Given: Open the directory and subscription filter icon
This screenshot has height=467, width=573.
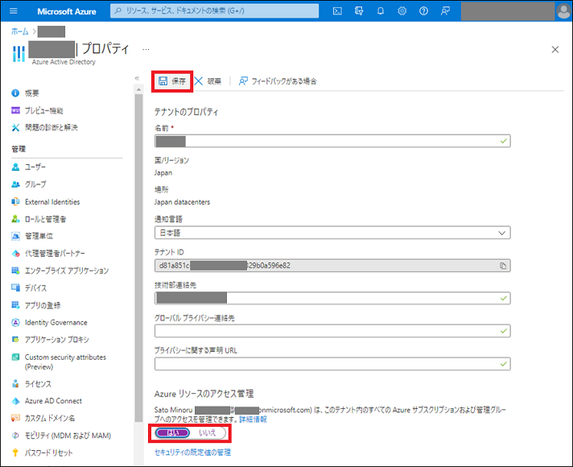Looking at the screenshot, I should tap(359, 11).
